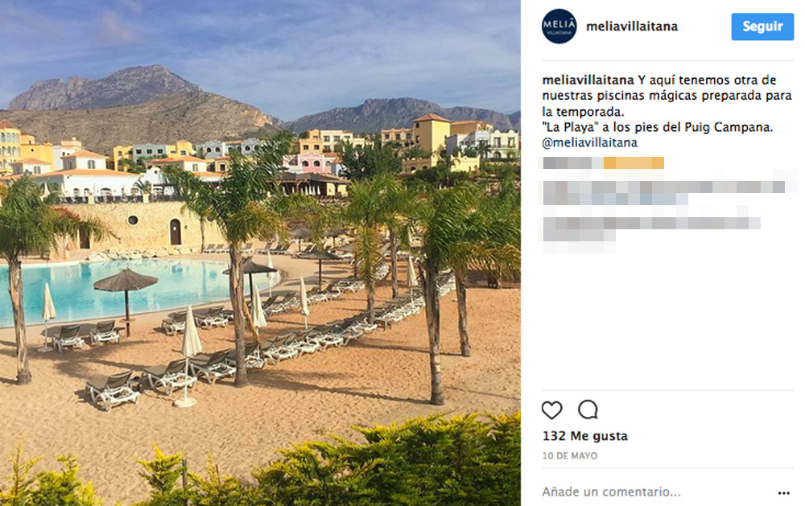Click the caption text about Puig Campana
The width and height of the screenshot is (805, 506).
coord(657,127)
